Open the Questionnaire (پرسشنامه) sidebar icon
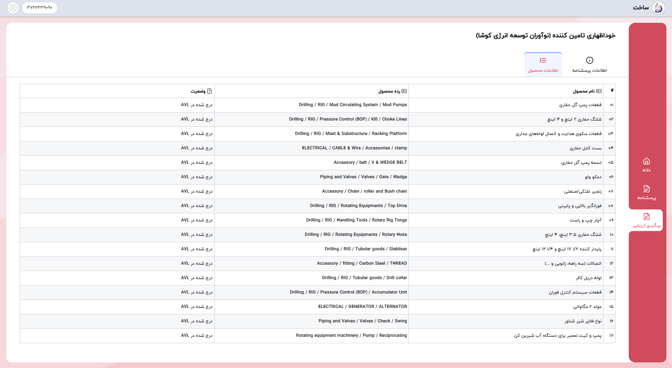The image size is (672, 368). (x=646, y=189)
